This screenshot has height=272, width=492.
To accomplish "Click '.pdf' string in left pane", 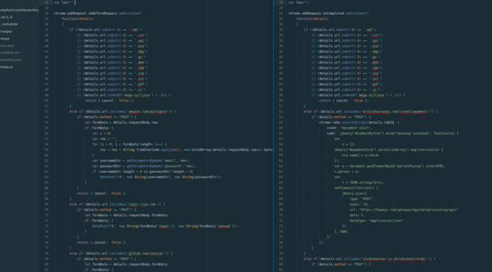I will click(141, 84).
